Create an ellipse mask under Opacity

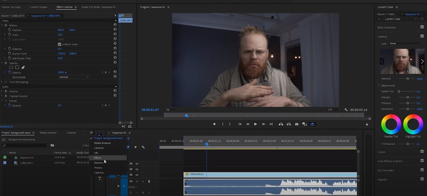[11, 68]
